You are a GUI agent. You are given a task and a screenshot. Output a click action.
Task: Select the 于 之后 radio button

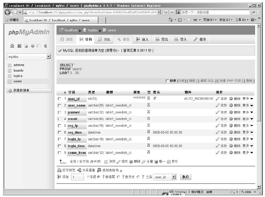(x=138, y=177)
